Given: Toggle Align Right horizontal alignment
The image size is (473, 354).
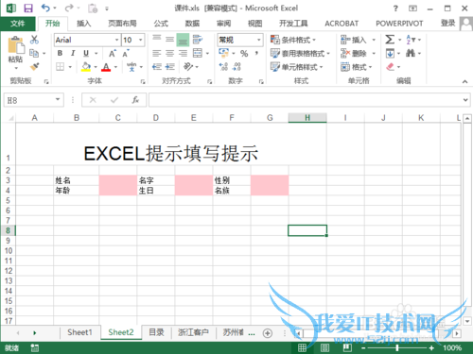Looking at the screenshot, I should point(183,53).
